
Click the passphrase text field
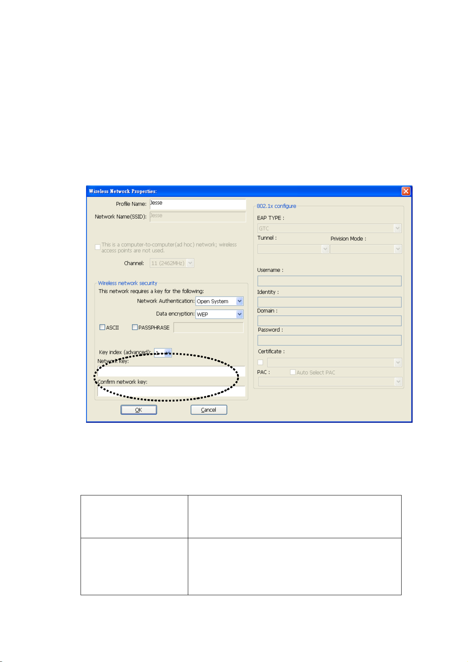point(209,328)
